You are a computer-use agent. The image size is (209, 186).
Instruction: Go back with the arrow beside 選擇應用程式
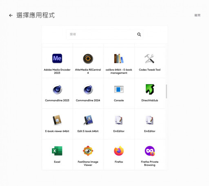pos(11,15)
